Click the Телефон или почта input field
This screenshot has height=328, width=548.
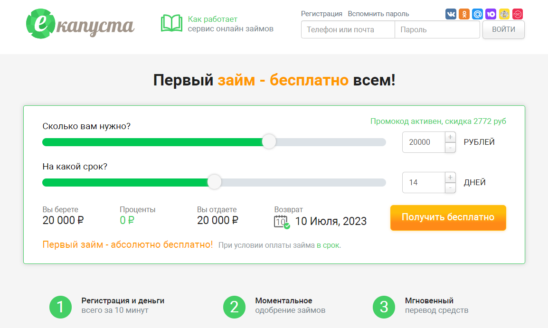point(348,29)
